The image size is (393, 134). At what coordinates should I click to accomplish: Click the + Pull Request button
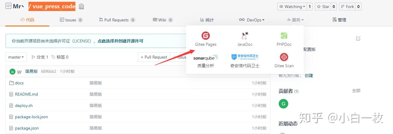[x=154, y=57]
